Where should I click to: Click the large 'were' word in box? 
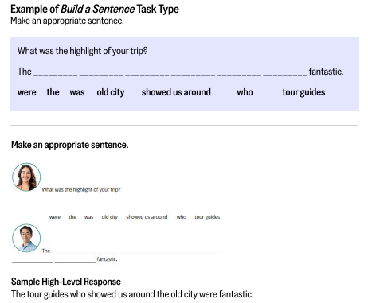click(x=27, y=92)
